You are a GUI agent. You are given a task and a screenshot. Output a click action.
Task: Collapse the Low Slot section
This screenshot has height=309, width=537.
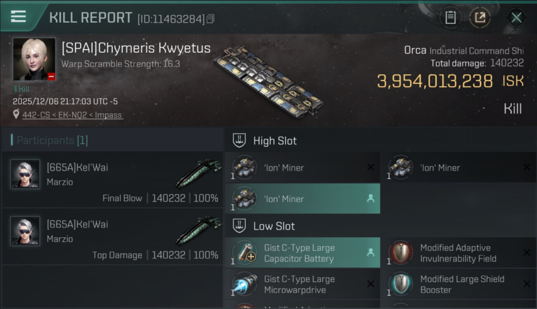click(240, 226)
